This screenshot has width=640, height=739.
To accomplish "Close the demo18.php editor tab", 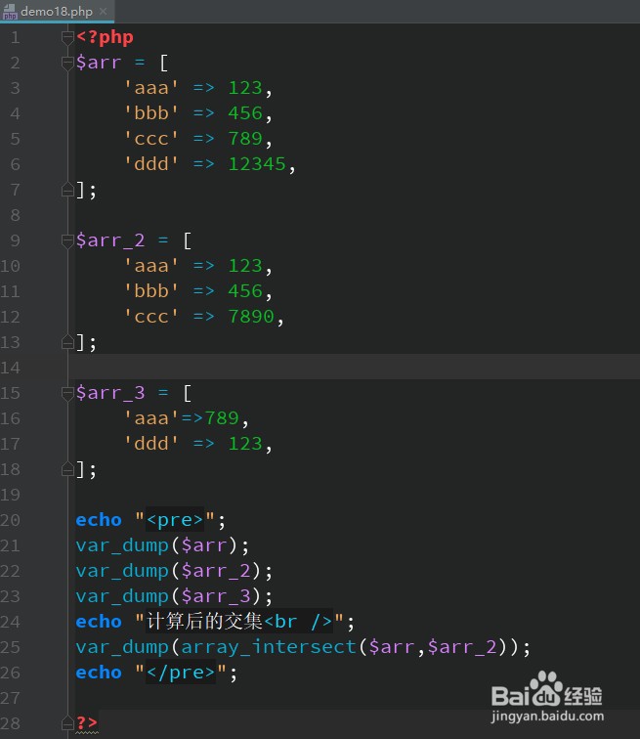I will tap(104, 12).
